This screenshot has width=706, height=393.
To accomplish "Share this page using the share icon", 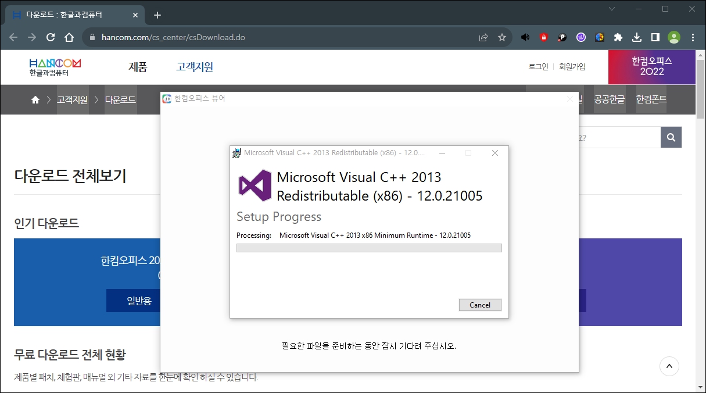I will (x=483, y=37).
